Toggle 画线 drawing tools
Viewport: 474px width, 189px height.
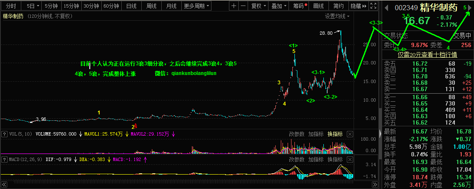coord(318,6)
